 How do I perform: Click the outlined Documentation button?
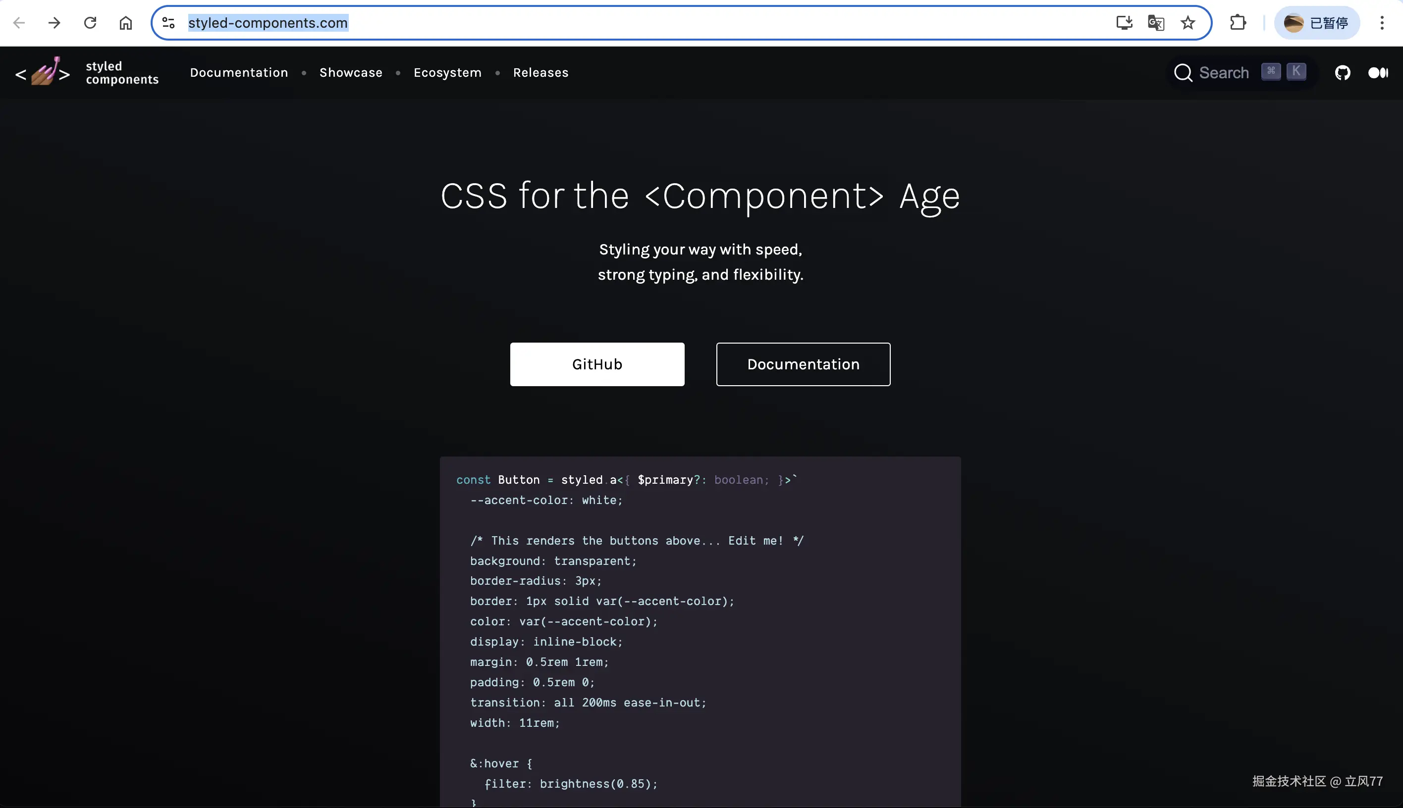(x=803, y=364)
